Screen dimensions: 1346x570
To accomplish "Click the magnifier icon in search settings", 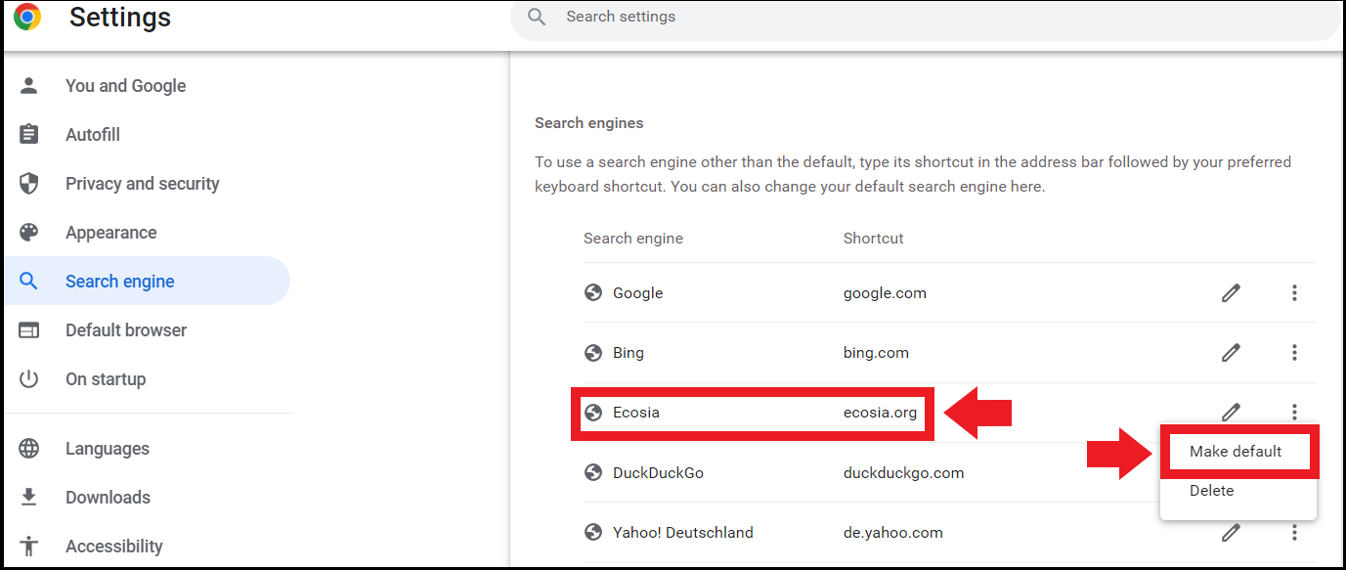I will [536, 17].
